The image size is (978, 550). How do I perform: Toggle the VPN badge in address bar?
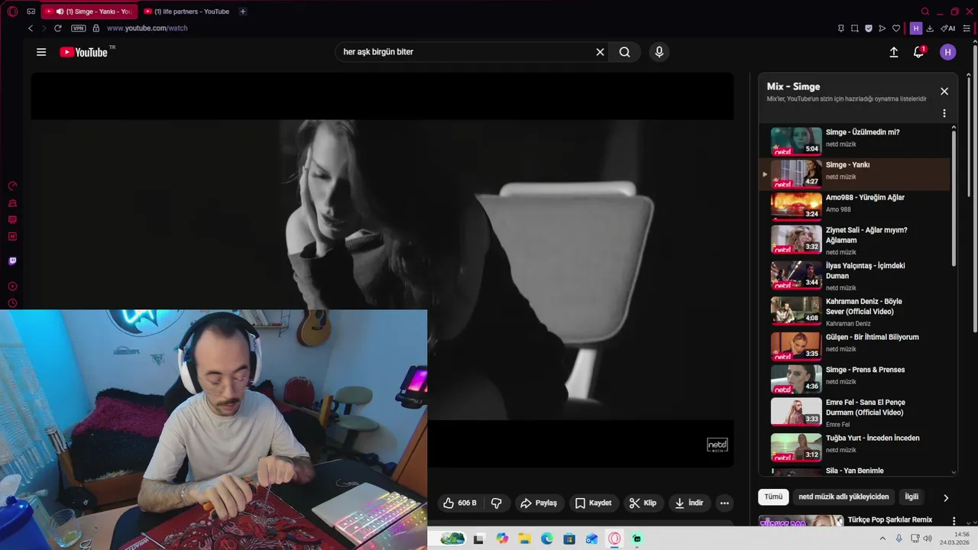tap(78, 28)
